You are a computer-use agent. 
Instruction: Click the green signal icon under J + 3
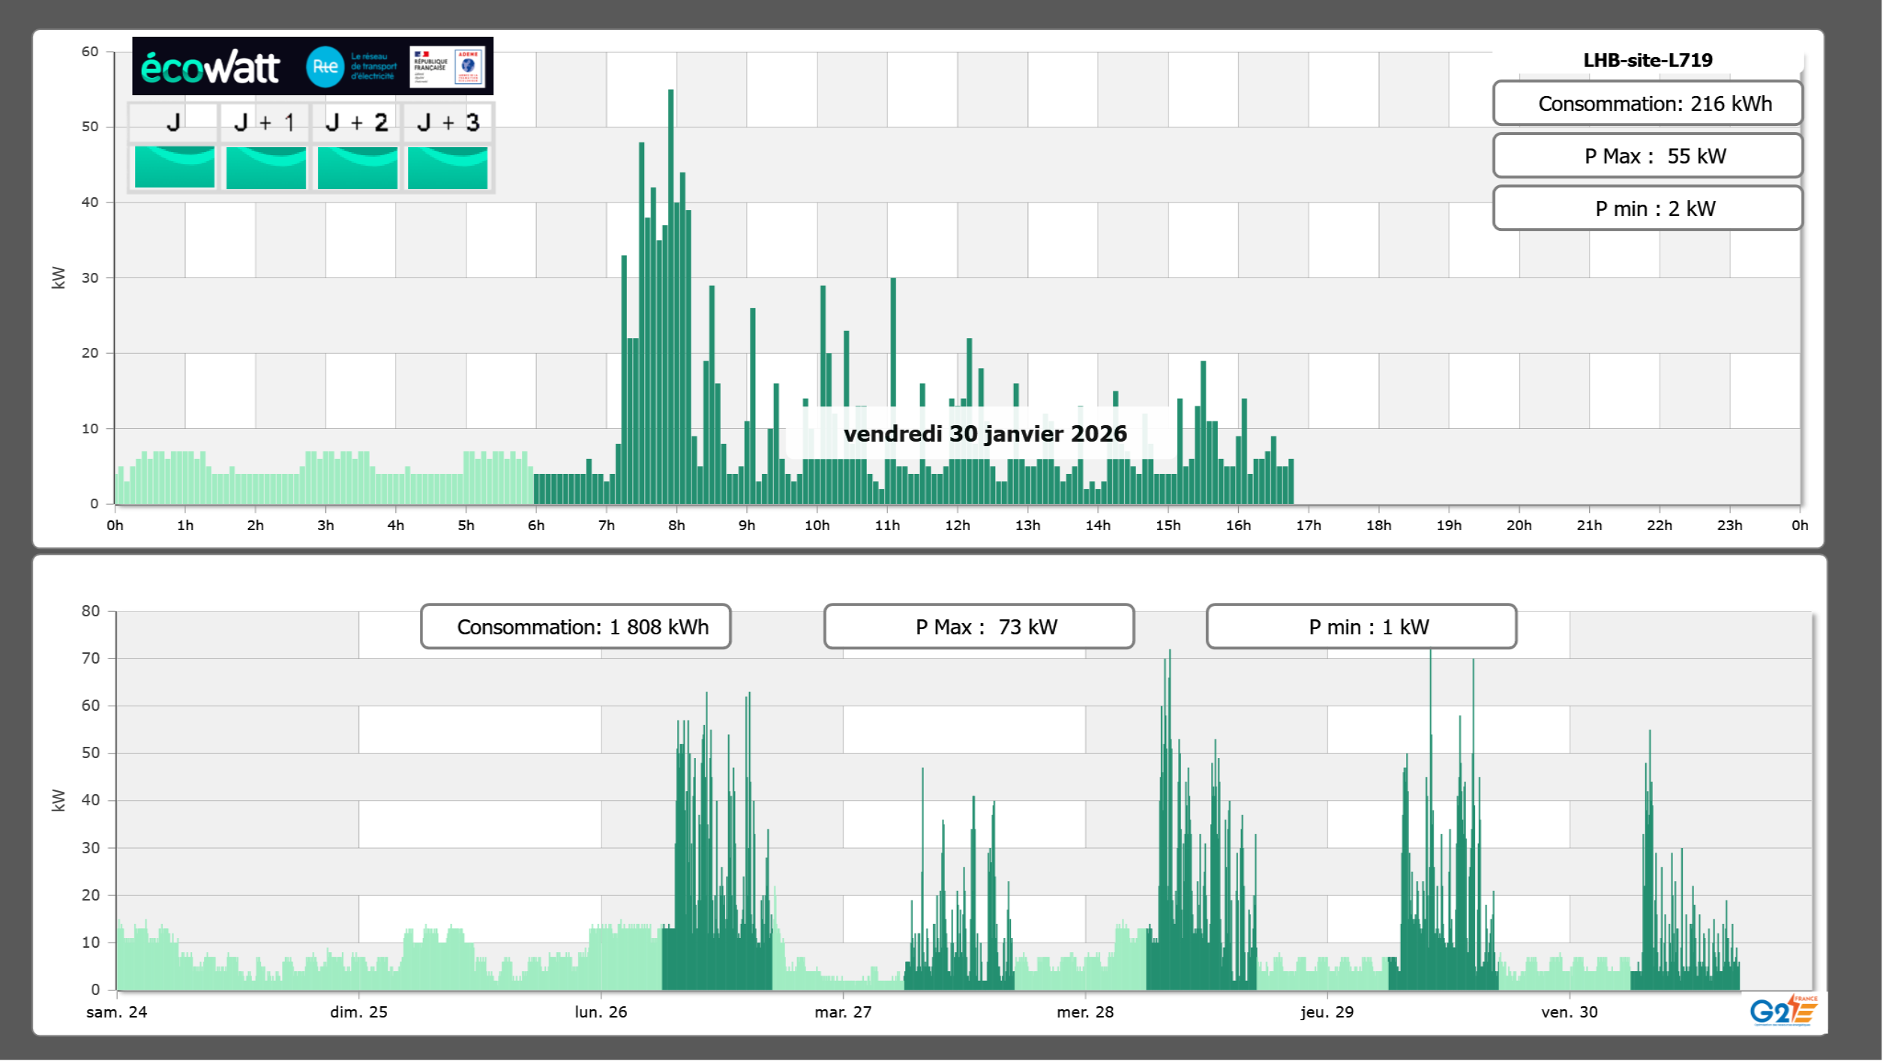pos(448,166)
